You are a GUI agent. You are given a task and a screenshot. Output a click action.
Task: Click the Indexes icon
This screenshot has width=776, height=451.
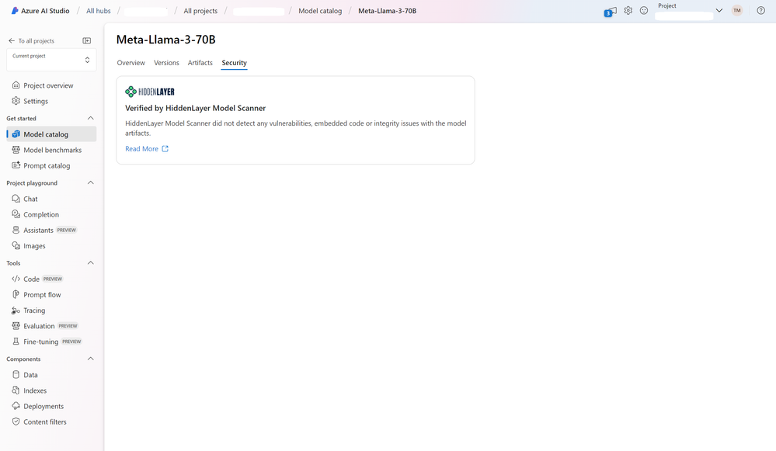click(16, 390)
